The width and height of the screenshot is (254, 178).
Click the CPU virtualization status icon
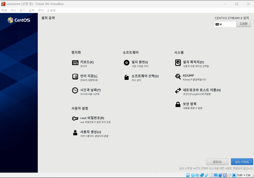point(225,175)
